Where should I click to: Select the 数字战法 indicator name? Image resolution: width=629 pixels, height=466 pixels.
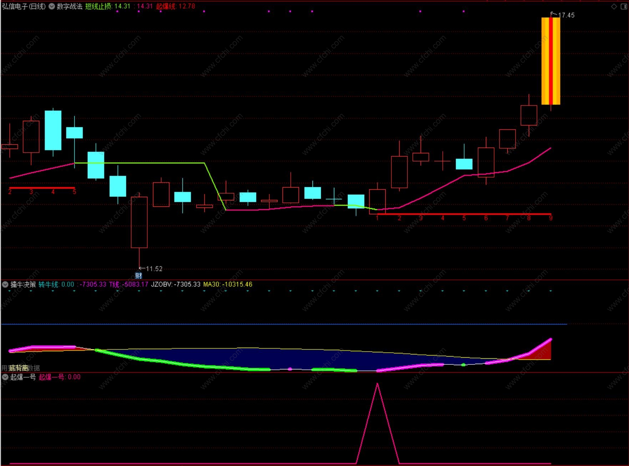tap(70, 6)
